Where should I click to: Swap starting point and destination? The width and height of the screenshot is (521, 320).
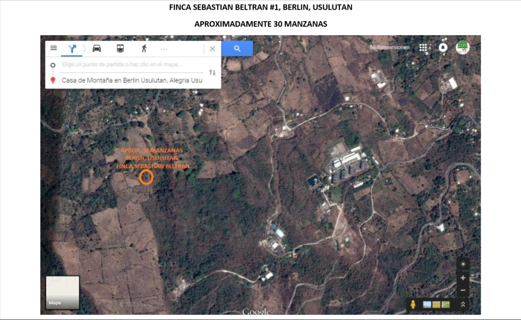click(212, 72)
